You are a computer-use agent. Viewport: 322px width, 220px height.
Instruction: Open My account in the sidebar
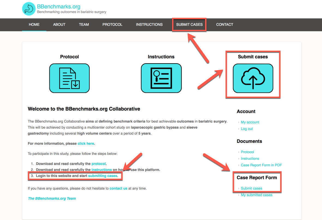250,122
